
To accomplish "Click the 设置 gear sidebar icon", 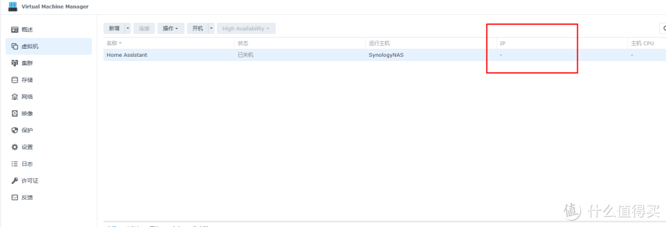I will pyautogui.click(x=14, y=147).
